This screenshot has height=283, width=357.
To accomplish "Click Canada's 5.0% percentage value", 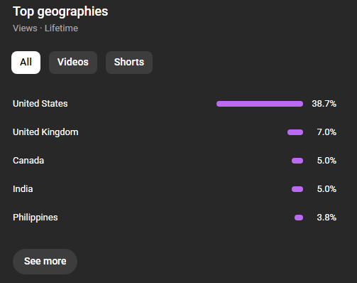I will click(326, 161).
